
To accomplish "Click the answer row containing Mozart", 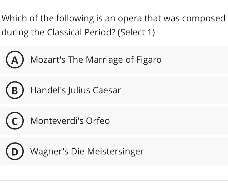I will (114, 60).
